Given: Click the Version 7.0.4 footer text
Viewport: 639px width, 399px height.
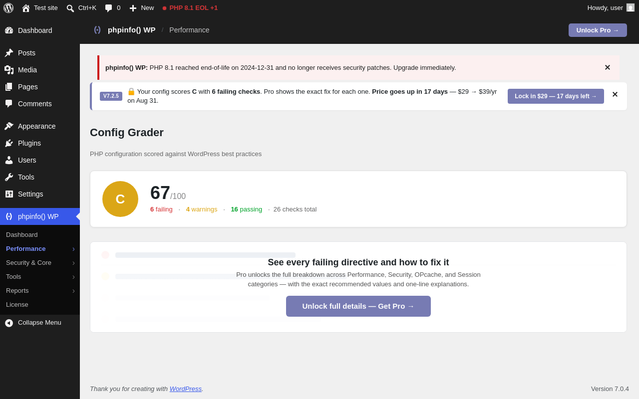Looking at the screenshot, I should click(x=610, y=389).
